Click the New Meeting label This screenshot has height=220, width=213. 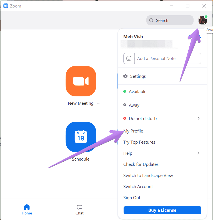[x=81, y=103]
